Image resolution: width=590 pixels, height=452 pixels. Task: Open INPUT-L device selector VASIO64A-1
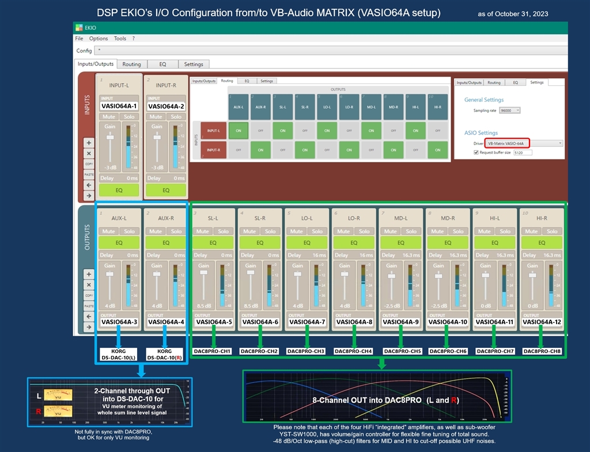click(119, 106)
